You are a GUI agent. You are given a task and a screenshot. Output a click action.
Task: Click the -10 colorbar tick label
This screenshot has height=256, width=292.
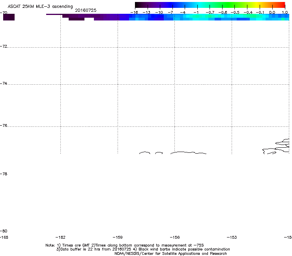159,13
